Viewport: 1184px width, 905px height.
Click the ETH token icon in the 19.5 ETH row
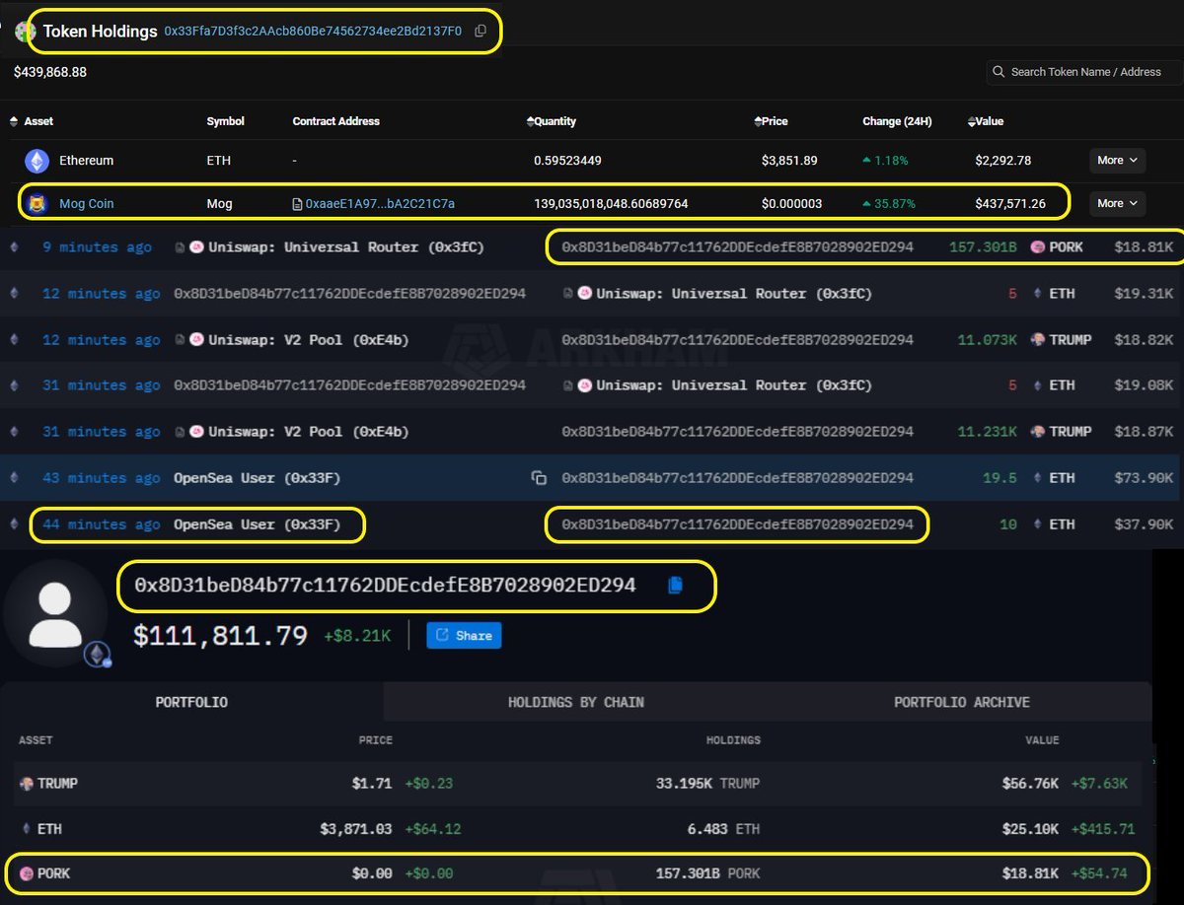[x=1037, y=478]
